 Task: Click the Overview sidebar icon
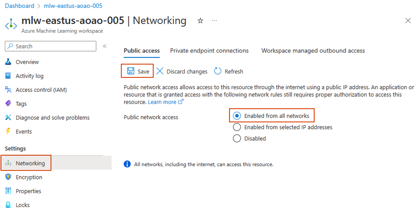coord(8,62)
